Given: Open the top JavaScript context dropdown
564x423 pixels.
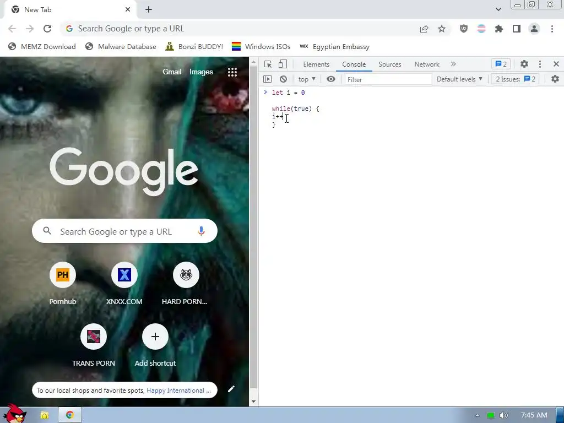Looking at the screenshot, I should coord(307,79).
